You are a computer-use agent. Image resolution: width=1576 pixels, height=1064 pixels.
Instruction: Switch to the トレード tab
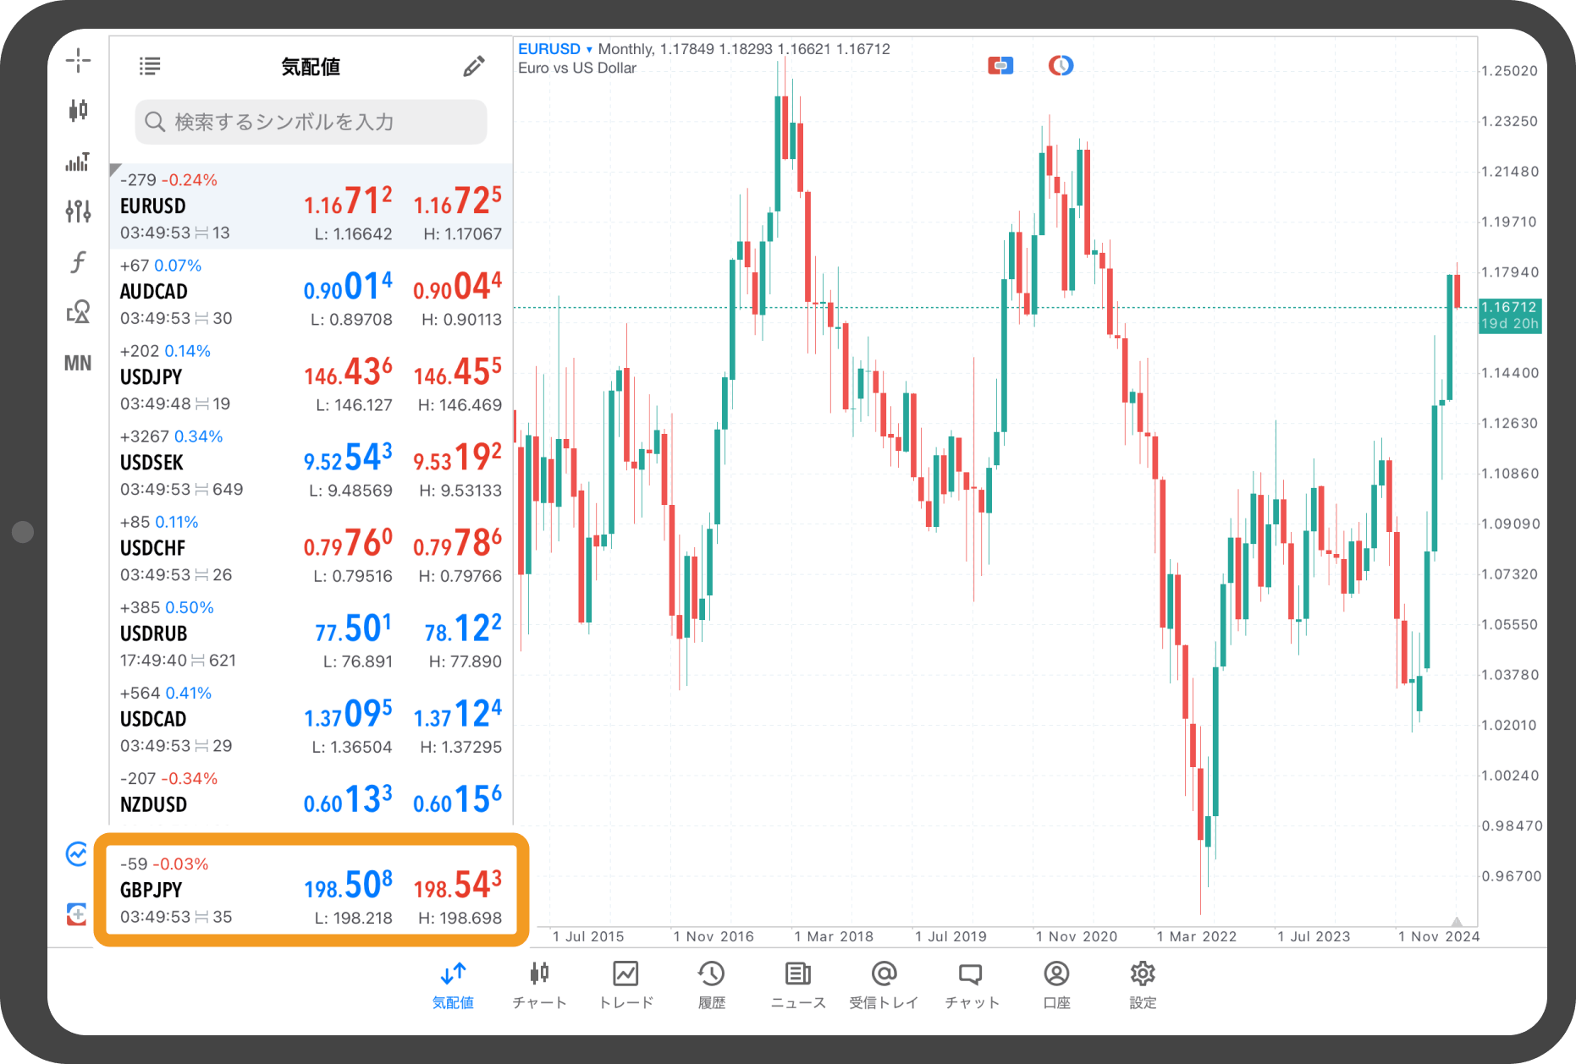625,985
